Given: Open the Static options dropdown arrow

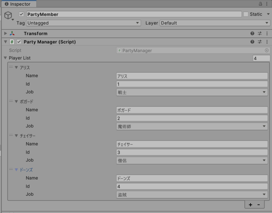Looking at the screenshot, I should point(268,14).
